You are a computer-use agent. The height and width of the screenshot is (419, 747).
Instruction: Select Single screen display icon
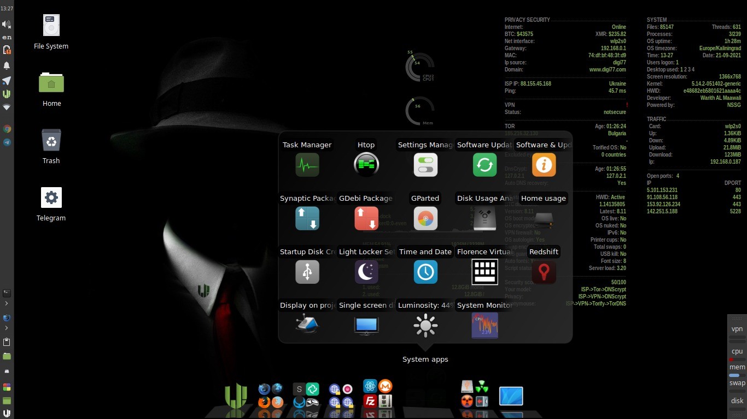(366, 325)
